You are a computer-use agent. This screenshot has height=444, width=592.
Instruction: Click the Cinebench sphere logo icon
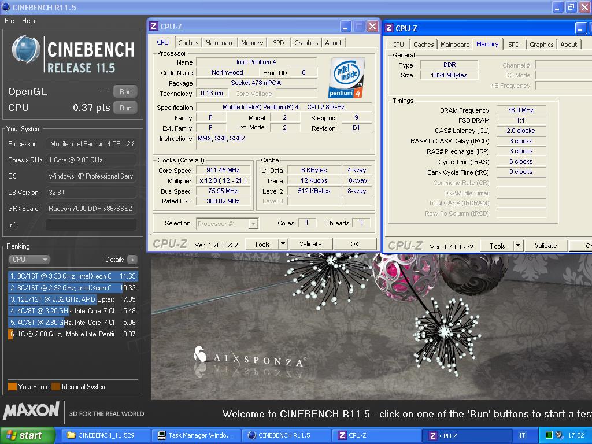[25, 50]
